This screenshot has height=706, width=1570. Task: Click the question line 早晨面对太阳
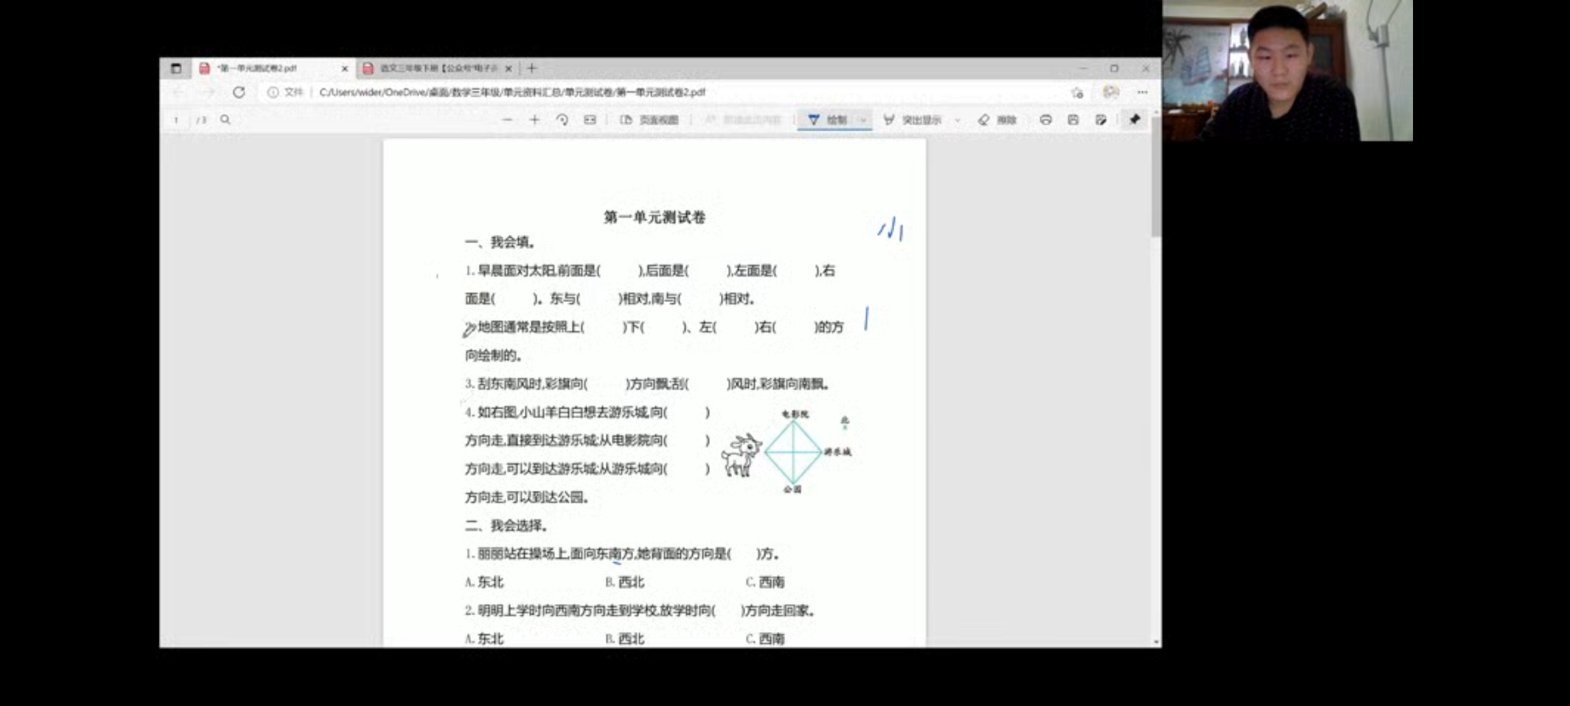click(x=650, y=271)
